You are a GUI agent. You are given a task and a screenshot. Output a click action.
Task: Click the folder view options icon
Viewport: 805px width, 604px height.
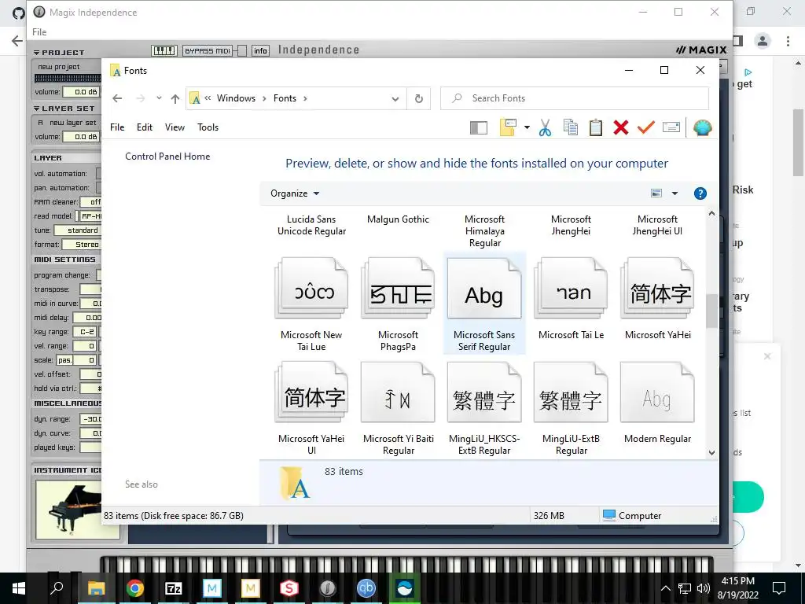coord(508,127)
